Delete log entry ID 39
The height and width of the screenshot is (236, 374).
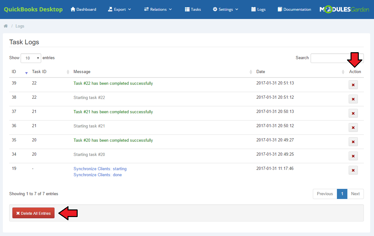[353, 85]
